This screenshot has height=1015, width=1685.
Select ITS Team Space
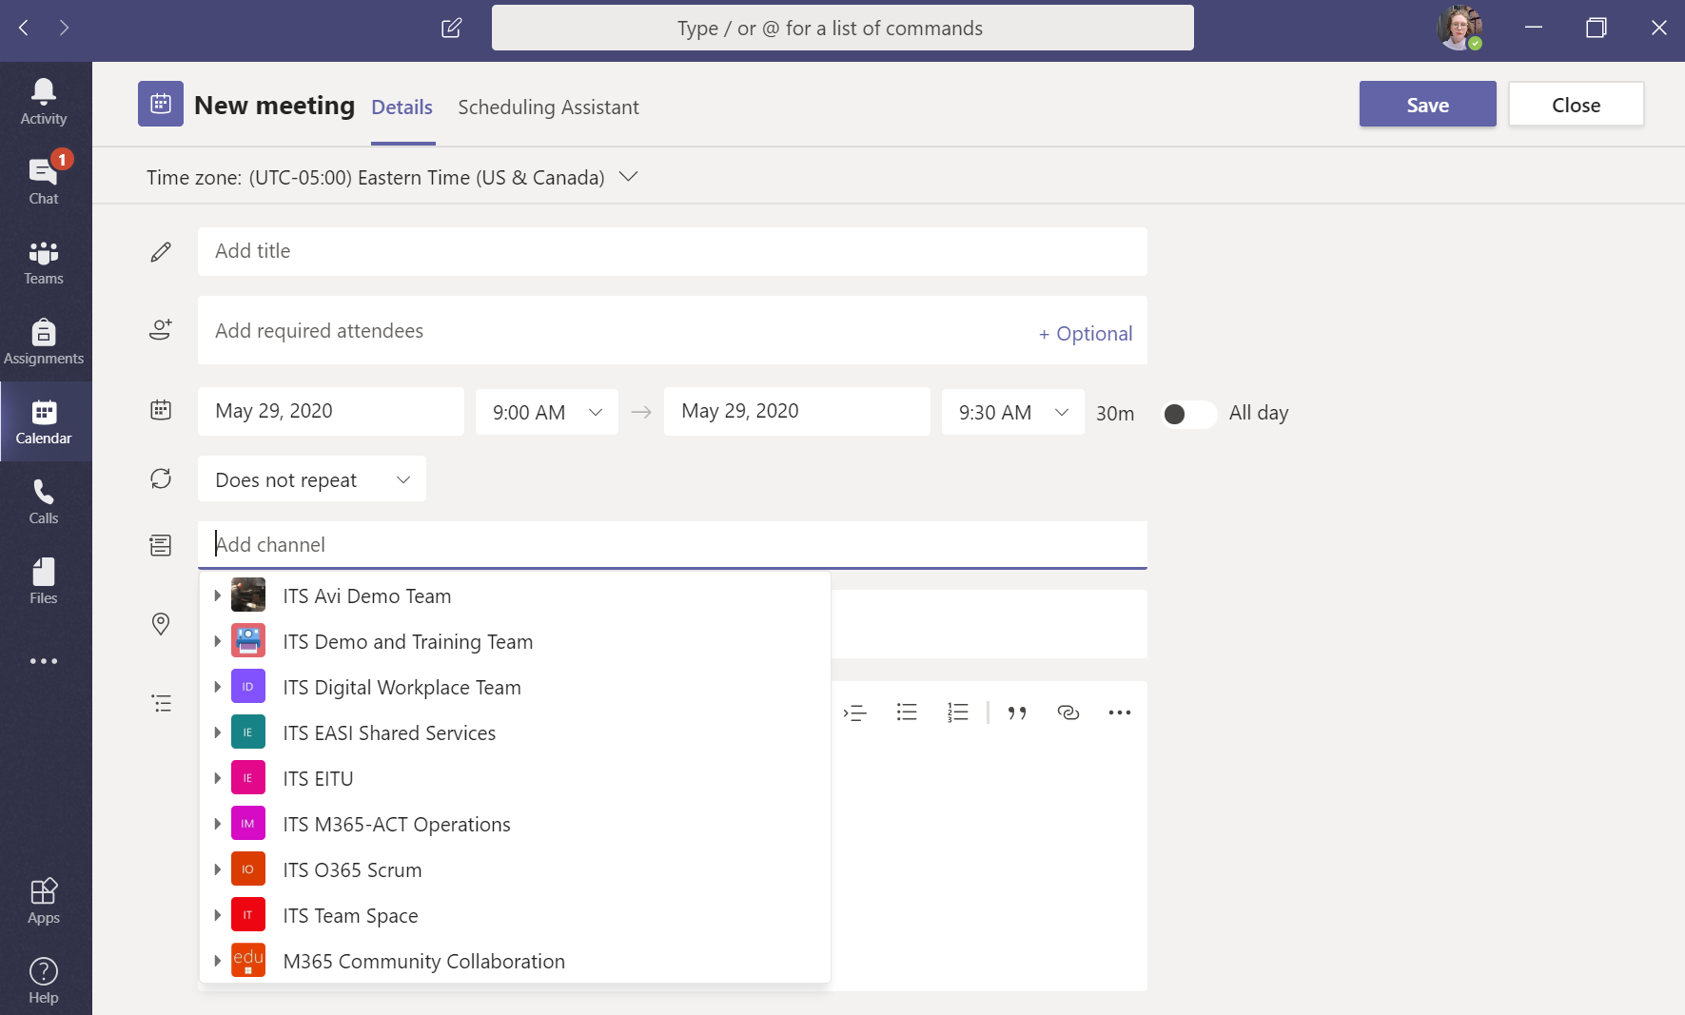(x=515, y=915)
